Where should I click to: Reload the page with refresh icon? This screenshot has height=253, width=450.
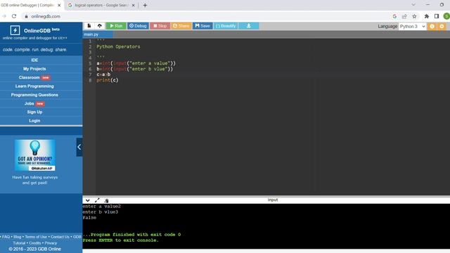[14, 16]
